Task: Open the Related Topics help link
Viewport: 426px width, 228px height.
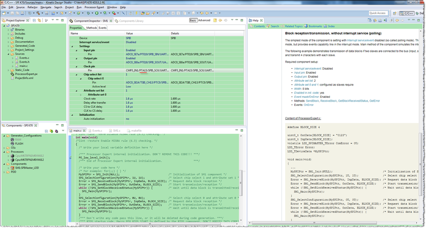Action: point(293,26)
